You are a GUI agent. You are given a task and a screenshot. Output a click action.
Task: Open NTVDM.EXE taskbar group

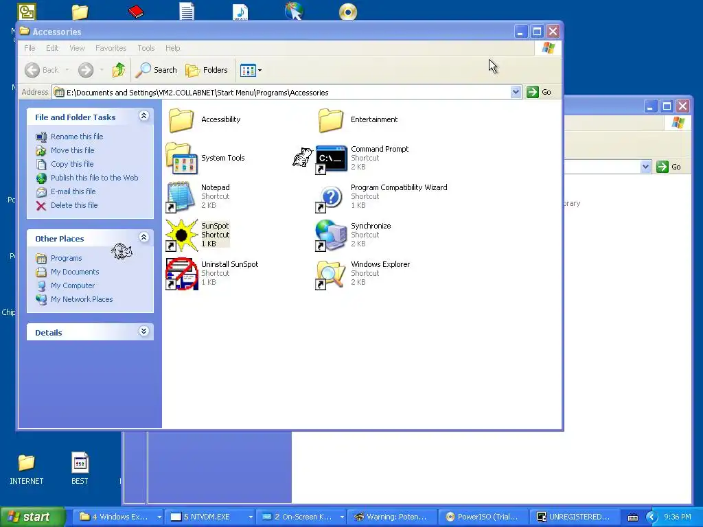211,517
